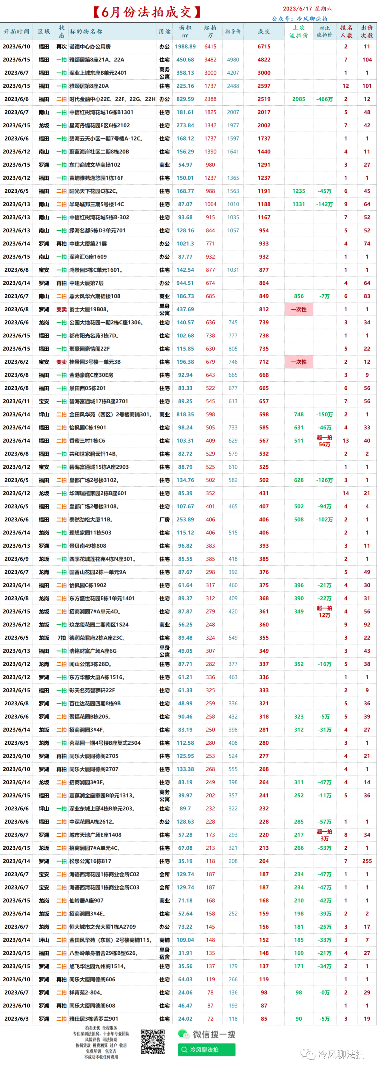Screen dimensions: 377x1071
Task: Click pink 一次性 cell in 爵士大厦19B08 row
Action: 299,309
